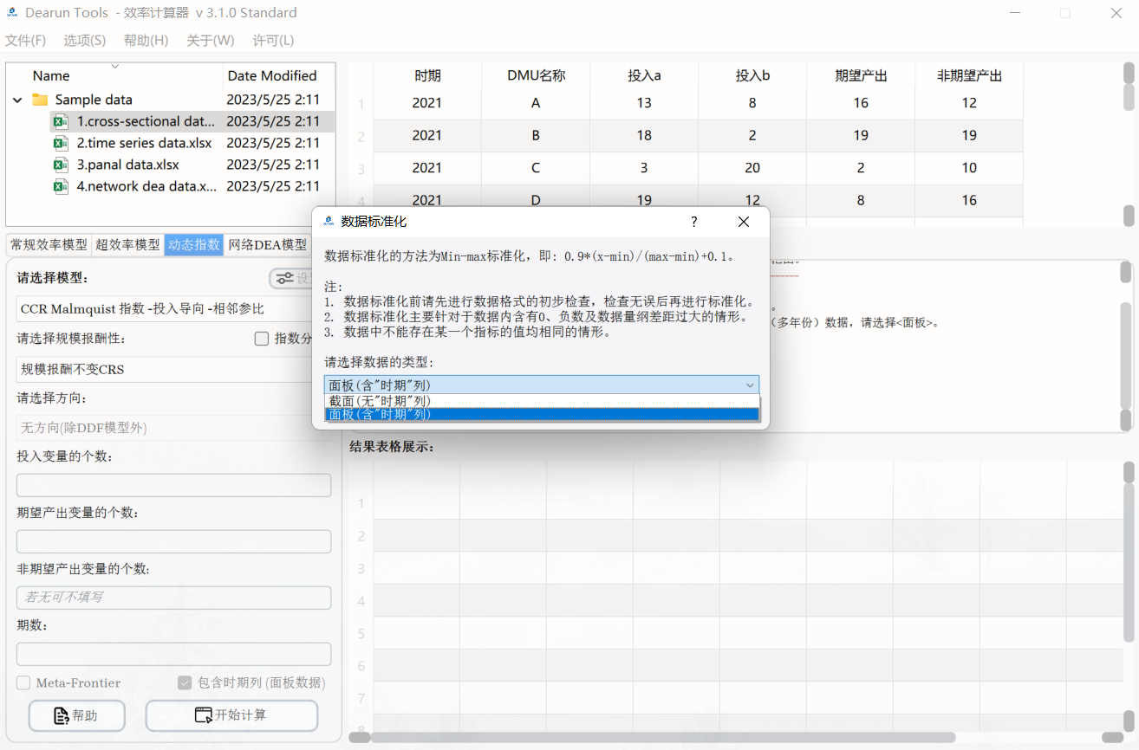Uncheck 包含时期列 (面板数据)
The height and width of the screenshot is (750, 1139).
point(185,682)
